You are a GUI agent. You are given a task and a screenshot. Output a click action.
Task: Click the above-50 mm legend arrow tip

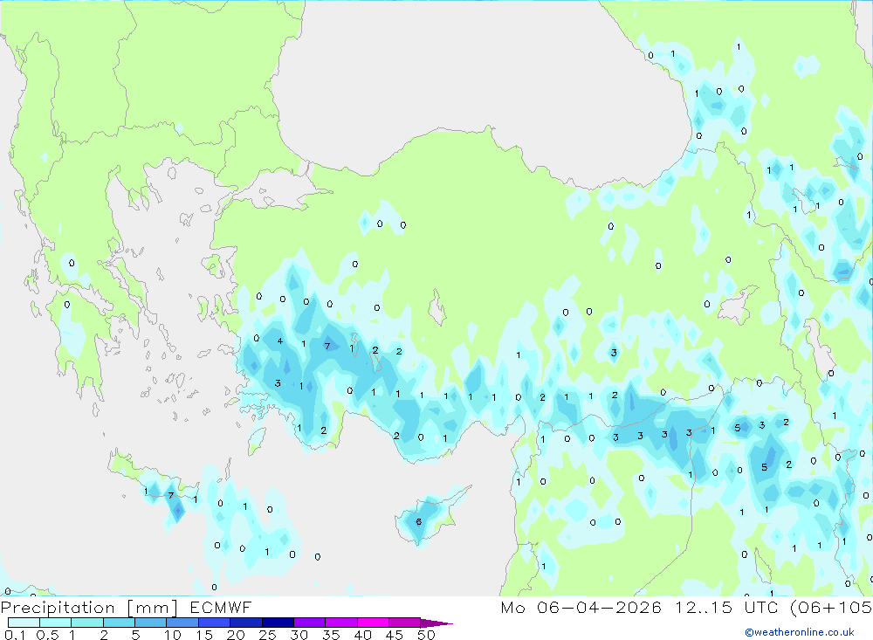point(436,623)
